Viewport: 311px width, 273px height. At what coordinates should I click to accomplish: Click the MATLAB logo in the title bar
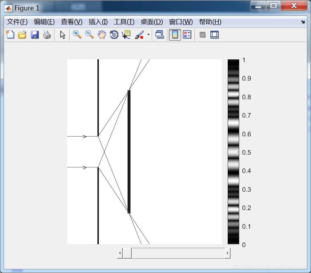coord(8,8)
